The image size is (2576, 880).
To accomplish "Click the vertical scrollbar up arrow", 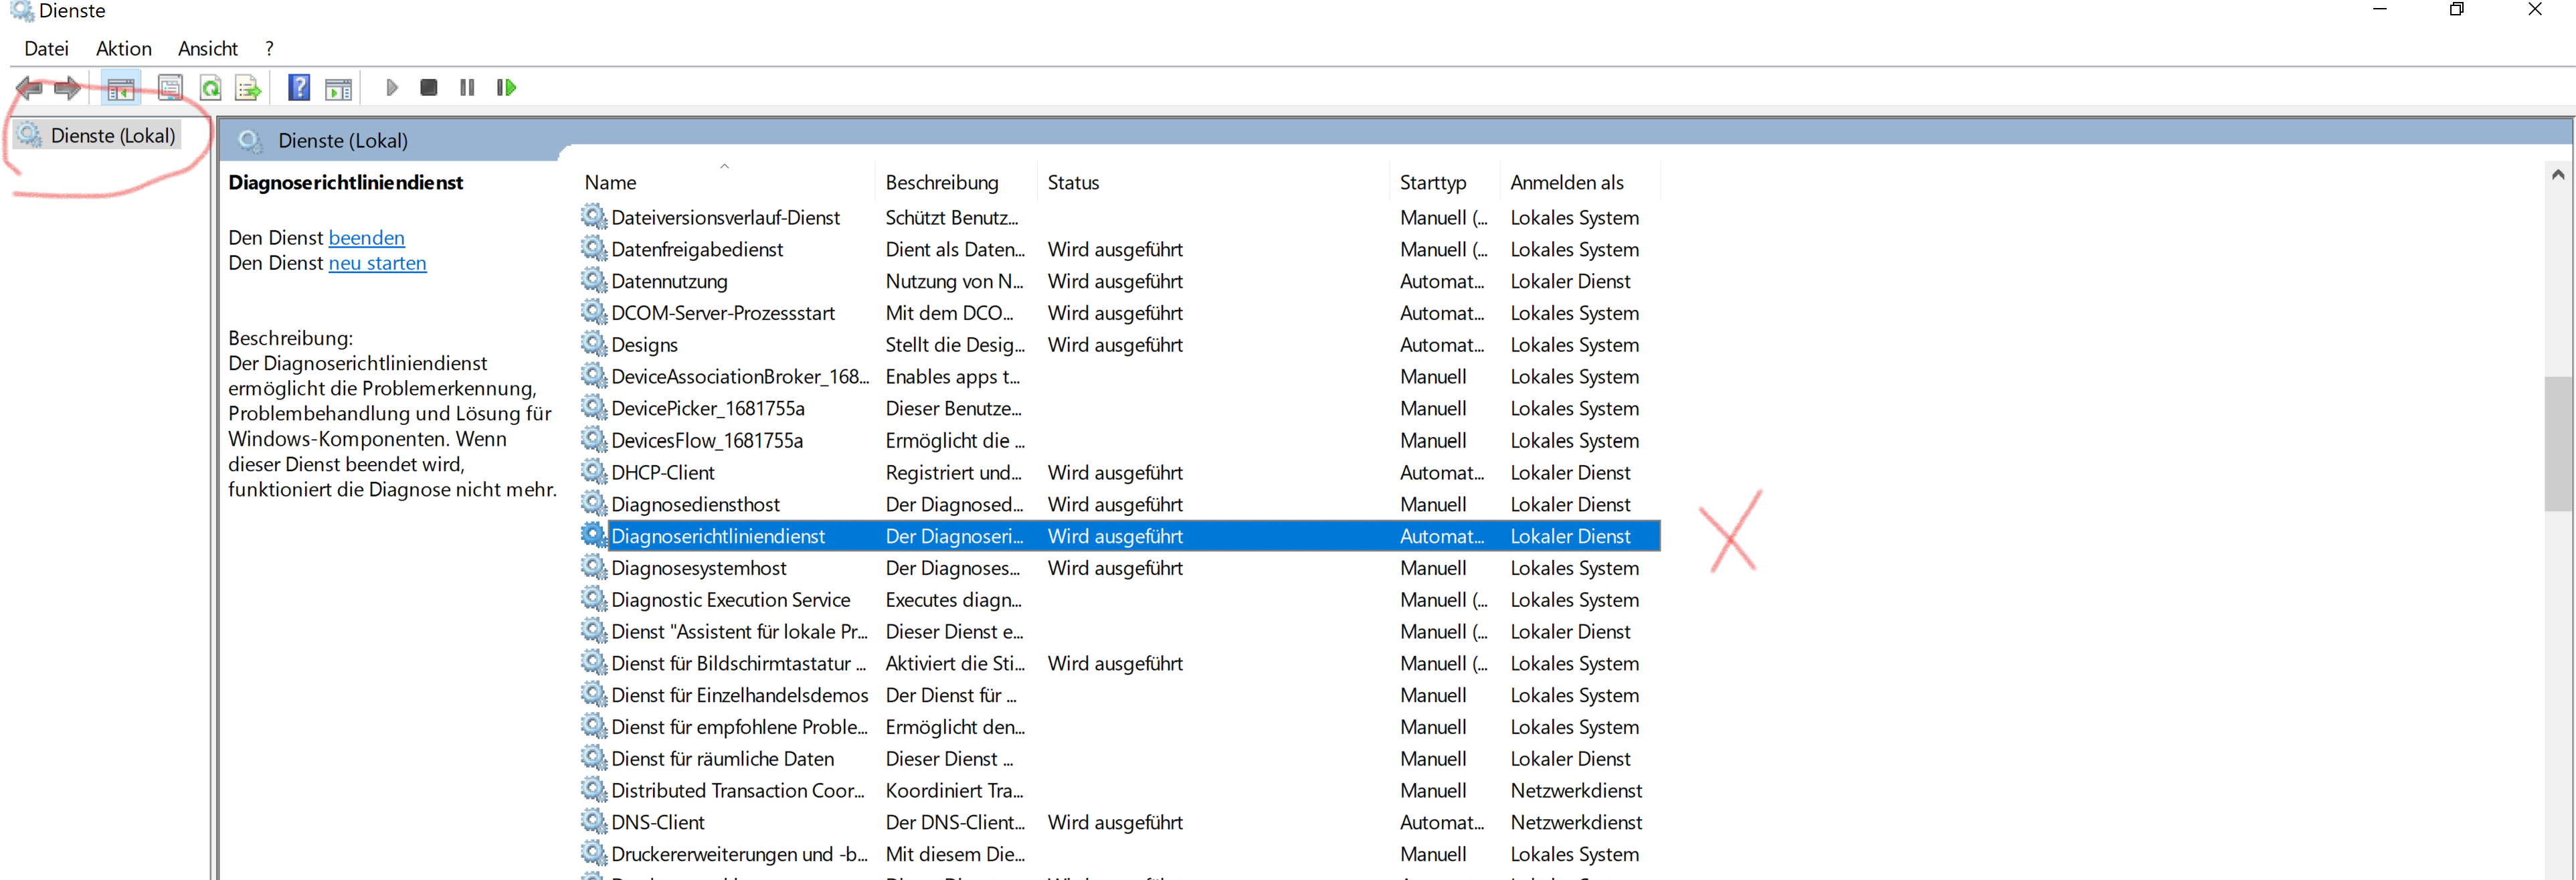I will pyautogui.click(x=2557, y=174).
